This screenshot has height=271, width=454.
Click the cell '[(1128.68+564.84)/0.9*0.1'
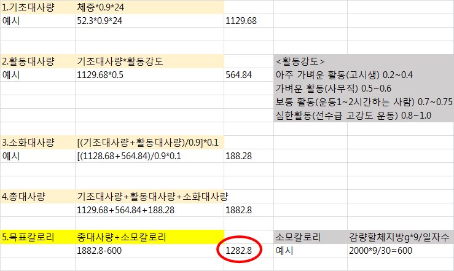click(x=149, y=156)
